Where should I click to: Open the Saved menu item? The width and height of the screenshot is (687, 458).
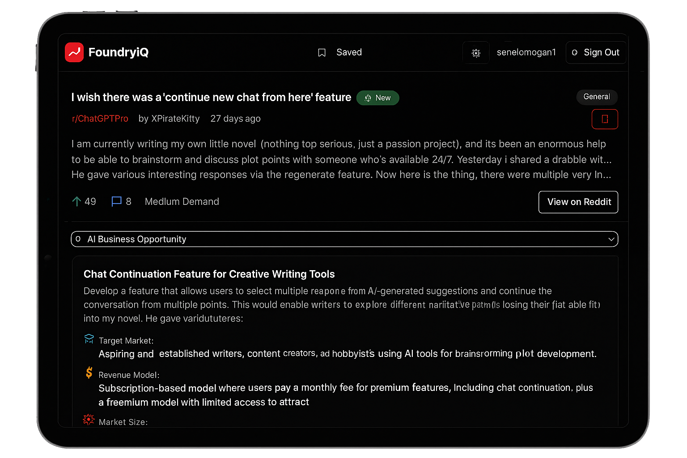[349, 52]
